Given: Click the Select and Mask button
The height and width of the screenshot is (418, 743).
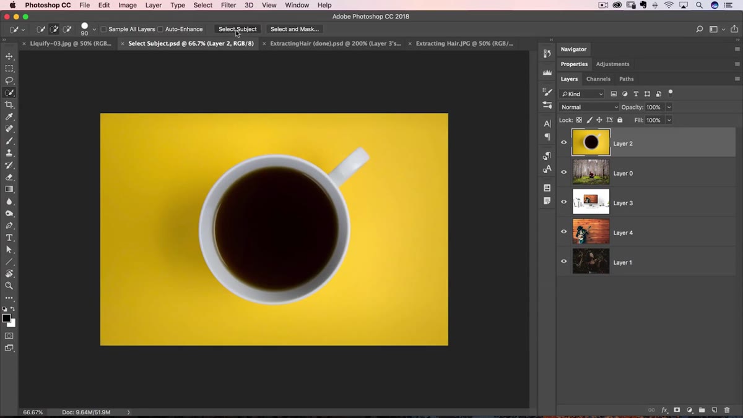Looking at the screenshot, I should point(295,29).
